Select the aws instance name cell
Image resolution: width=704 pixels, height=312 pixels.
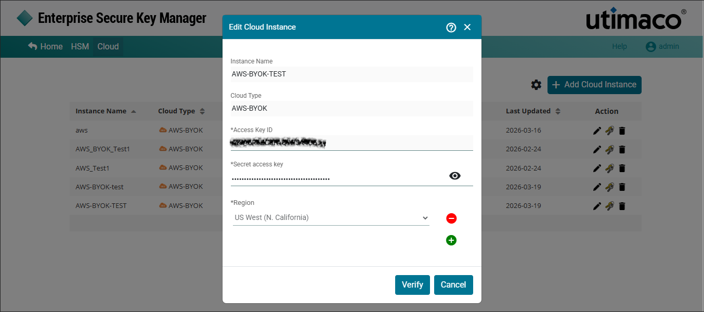pos(82,131)
